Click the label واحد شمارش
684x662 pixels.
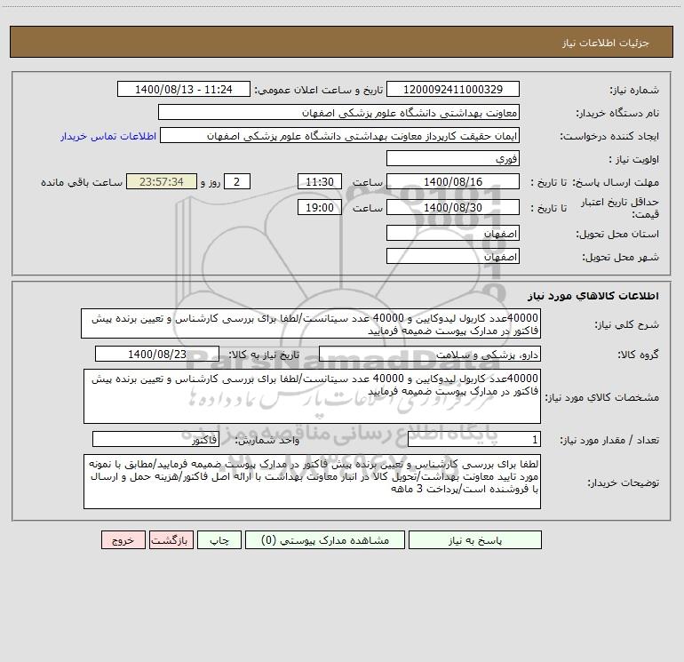click(267, 441)
